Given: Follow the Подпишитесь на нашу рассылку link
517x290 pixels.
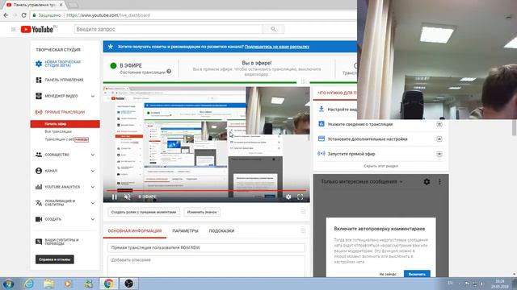Looking at the screenshot, I should tap(276, 47).
